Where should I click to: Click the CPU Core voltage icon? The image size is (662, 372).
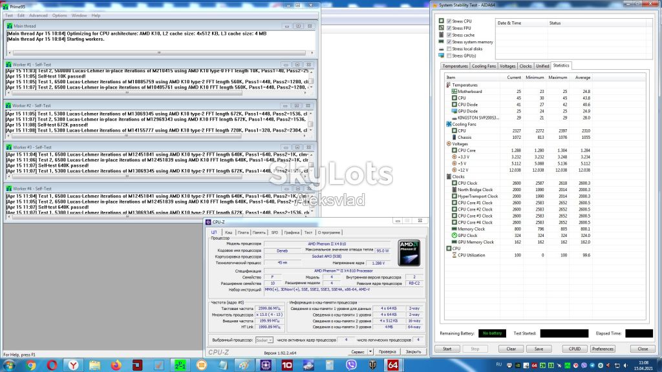tap(454, 150)
